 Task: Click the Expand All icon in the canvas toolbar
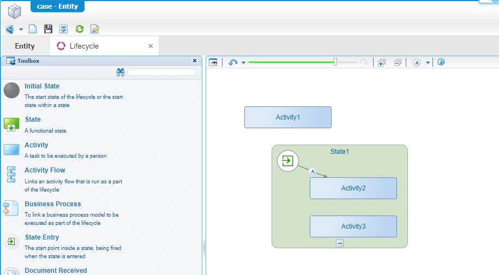(x=382, y=63)
